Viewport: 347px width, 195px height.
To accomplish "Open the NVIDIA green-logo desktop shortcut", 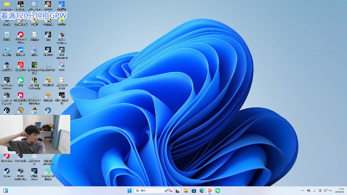I will click(x=34, y=65).
